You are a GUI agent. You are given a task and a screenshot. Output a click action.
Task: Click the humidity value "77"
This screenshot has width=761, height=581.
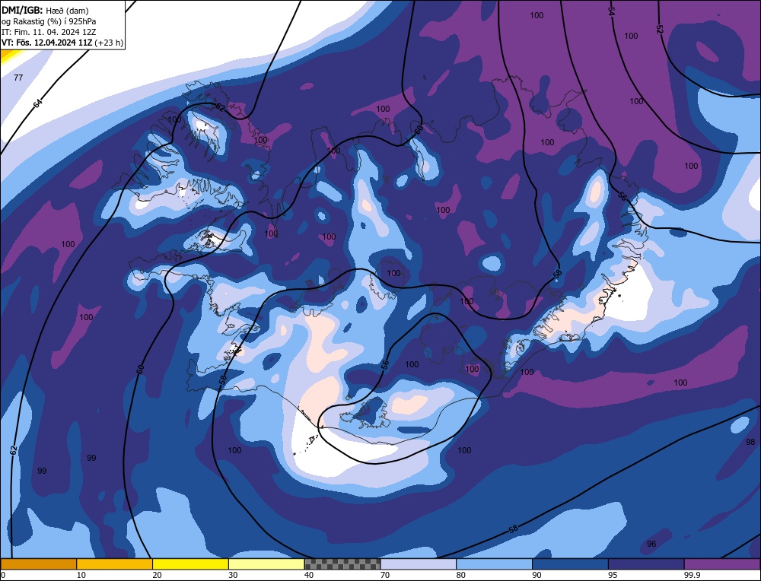coord(18,78)
